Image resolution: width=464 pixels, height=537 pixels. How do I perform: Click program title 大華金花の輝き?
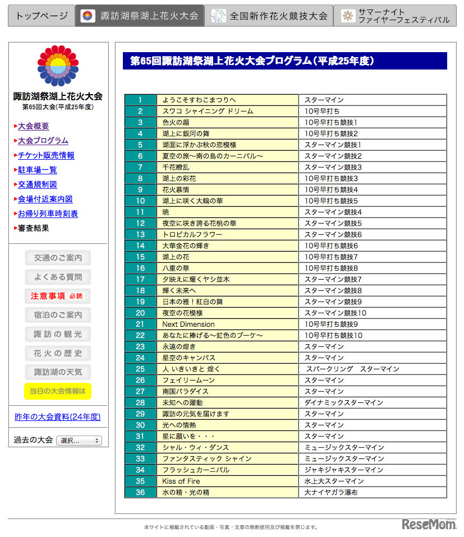(x=186, y=246)
